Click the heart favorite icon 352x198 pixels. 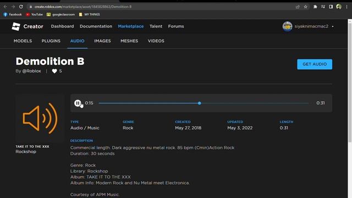pos(54,71)
